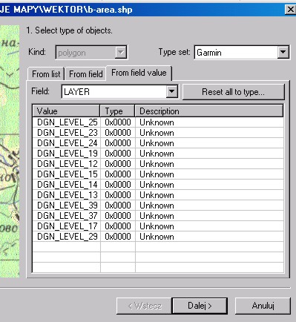Open the Type set dropdown showing Garmin

coord(283,52)
